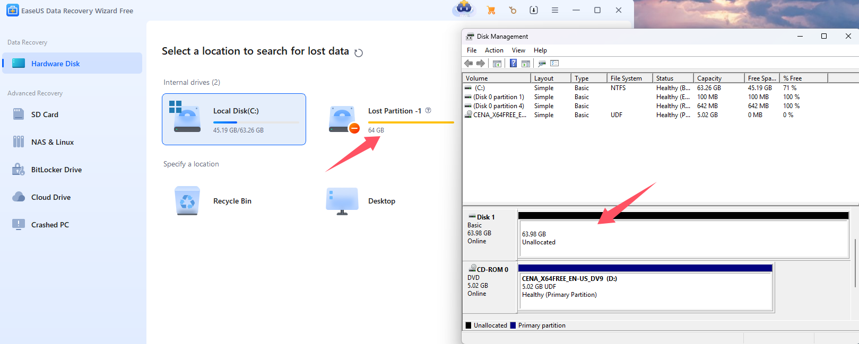Click the UDF file system cell in the volume list
This screenshot has height=344, width=859.
617,115
